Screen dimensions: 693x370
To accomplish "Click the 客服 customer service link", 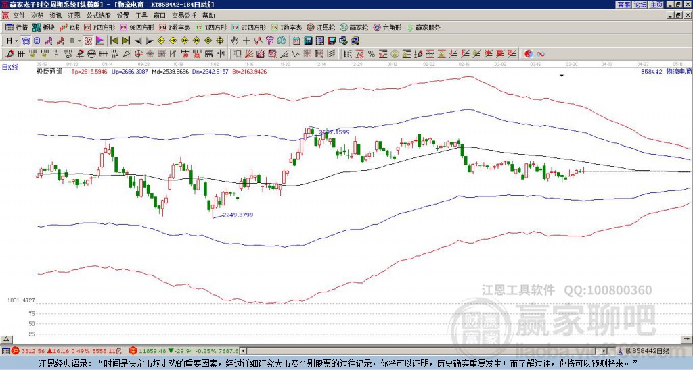I will point(623,5).
